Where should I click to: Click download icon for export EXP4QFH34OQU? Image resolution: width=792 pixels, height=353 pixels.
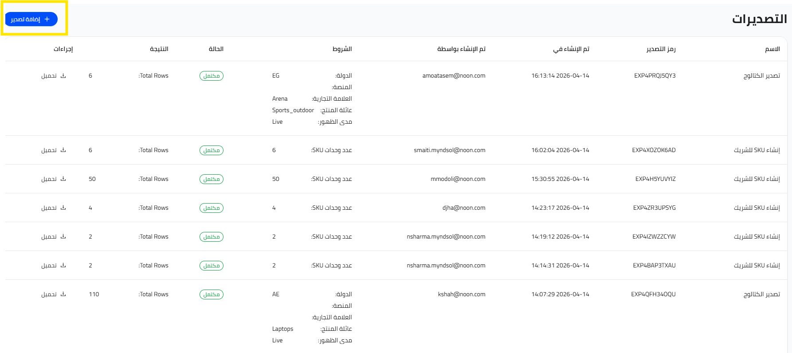click(x=63, y=294)
